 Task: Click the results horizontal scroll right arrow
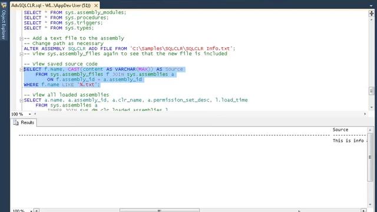[364, 210]
